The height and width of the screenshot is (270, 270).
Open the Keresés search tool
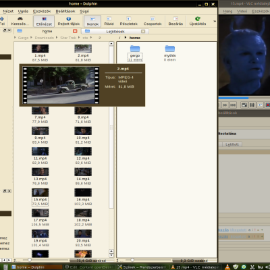20,21
